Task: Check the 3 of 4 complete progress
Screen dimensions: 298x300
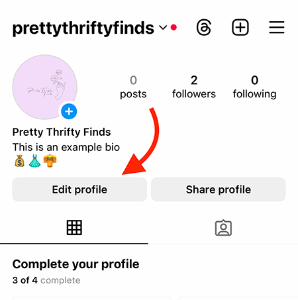Action: (x=46, y=280)
